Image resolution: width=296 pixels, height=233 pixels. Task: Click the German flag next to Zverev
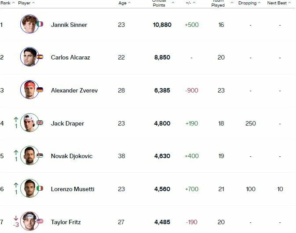click(x=40, y=90)
